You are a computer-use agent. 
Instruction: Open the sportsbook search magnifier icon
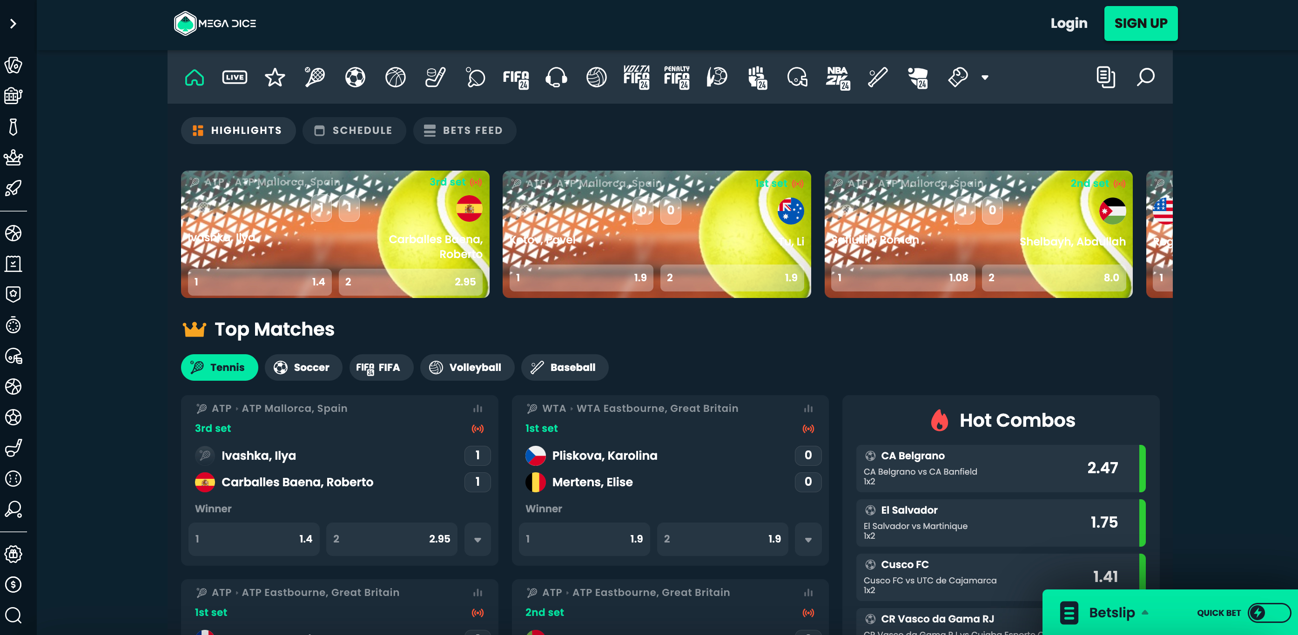[1146, 78]
